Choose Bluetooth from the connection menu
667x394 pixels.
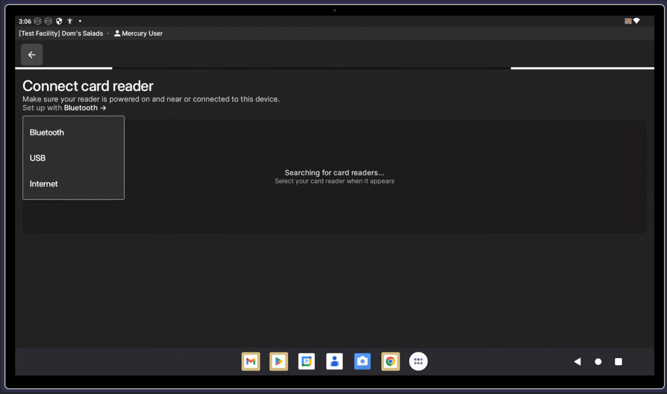coord(47,132)
